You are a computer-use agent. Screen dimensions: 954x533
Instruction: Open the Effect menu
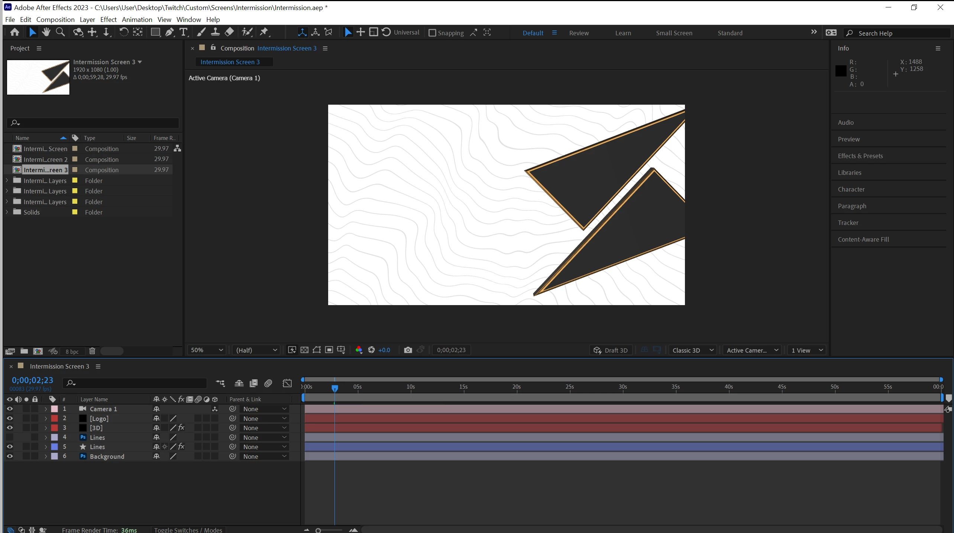(108, 19)
